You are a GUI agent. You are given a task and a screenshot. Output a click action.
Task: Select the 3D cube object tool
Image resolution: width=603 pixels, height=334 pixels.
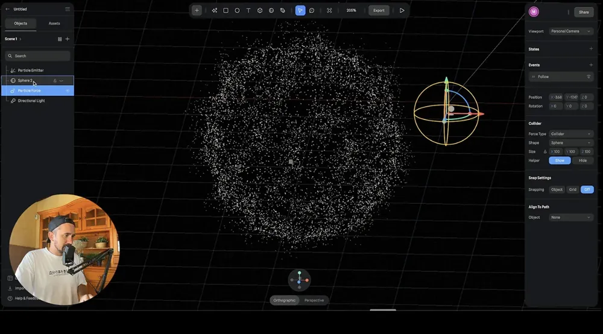260,10
